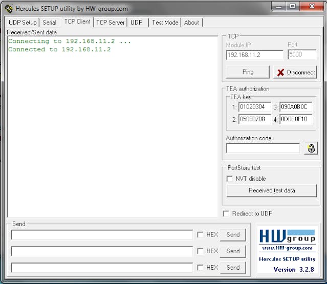Click TEA key field 1 with 01020304
The width and height of the screenshot is (327, 284).
coord(255,107)
